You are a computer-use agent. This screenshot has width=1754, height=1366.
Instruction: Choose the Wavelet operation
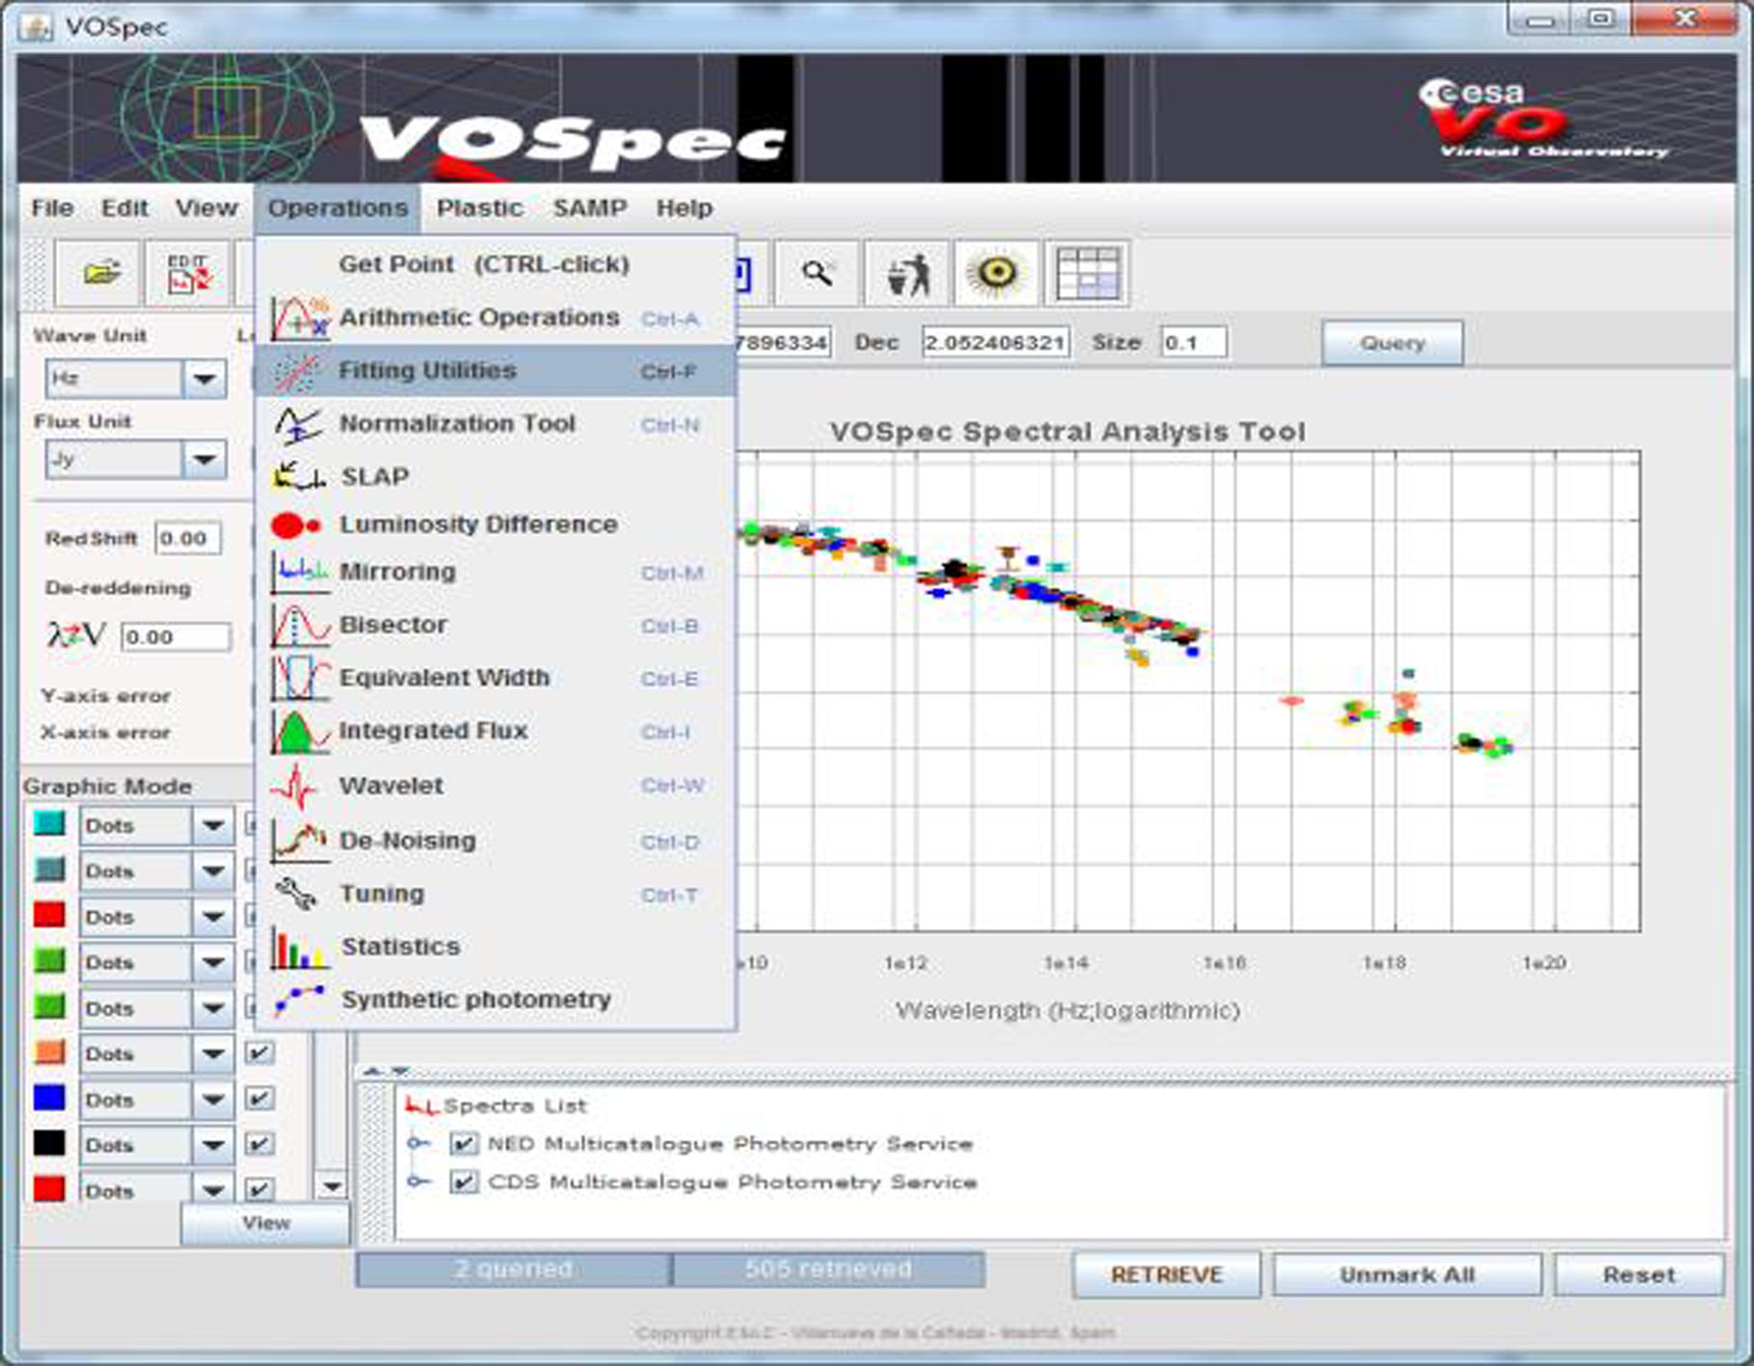point(391,787)
